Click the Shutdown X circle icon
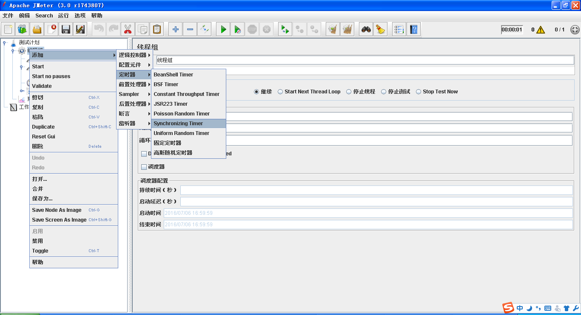581x315 pixels. coord(266,29)
